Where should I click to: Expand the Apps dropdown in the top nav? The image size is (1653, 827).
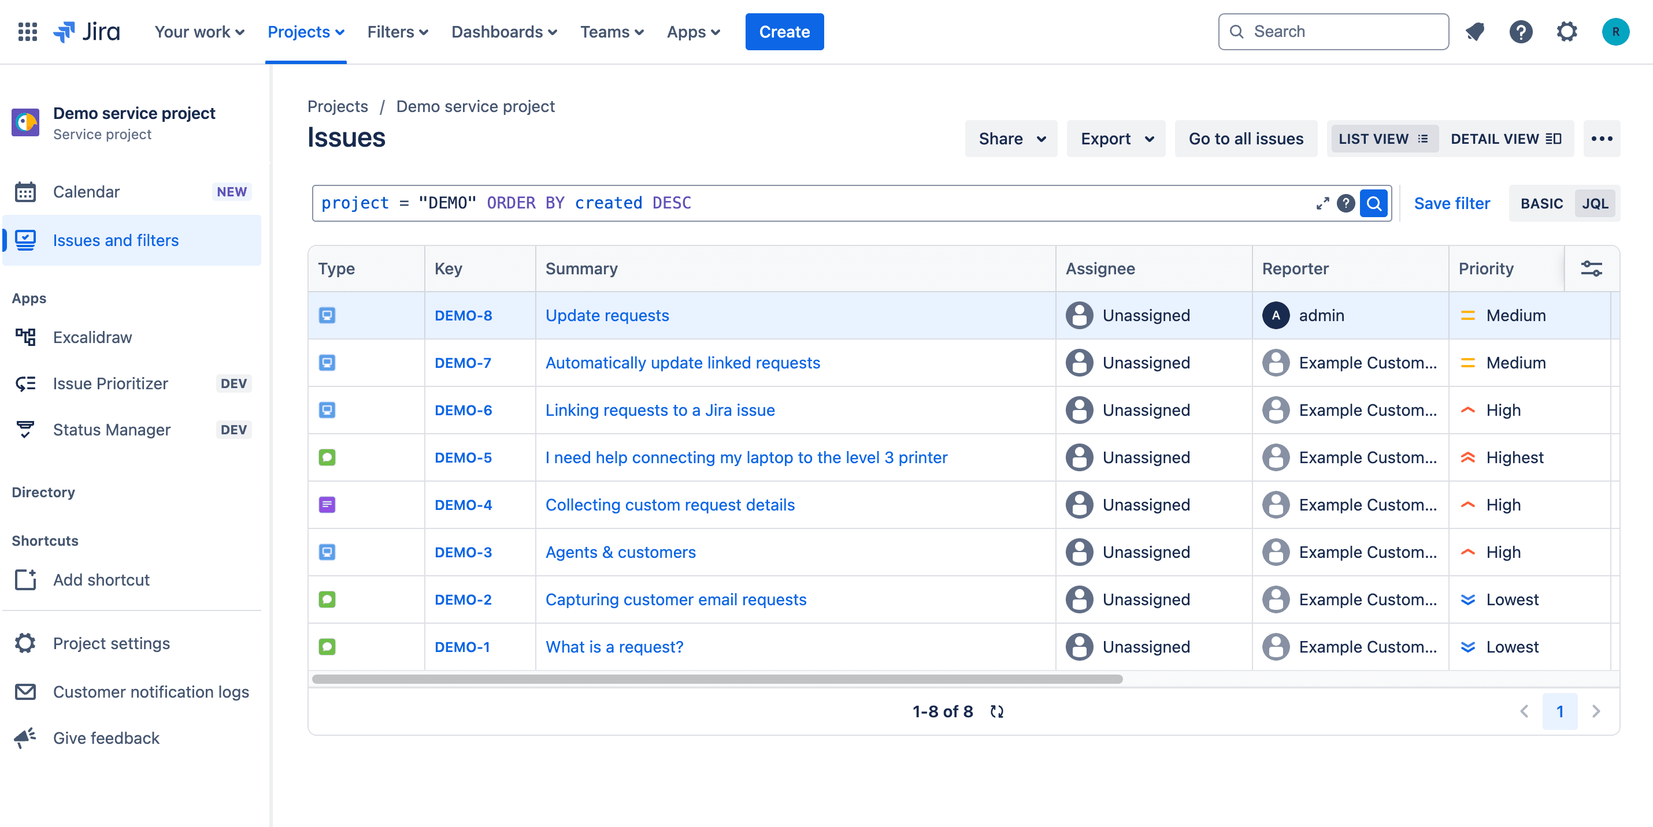(693, 31)
